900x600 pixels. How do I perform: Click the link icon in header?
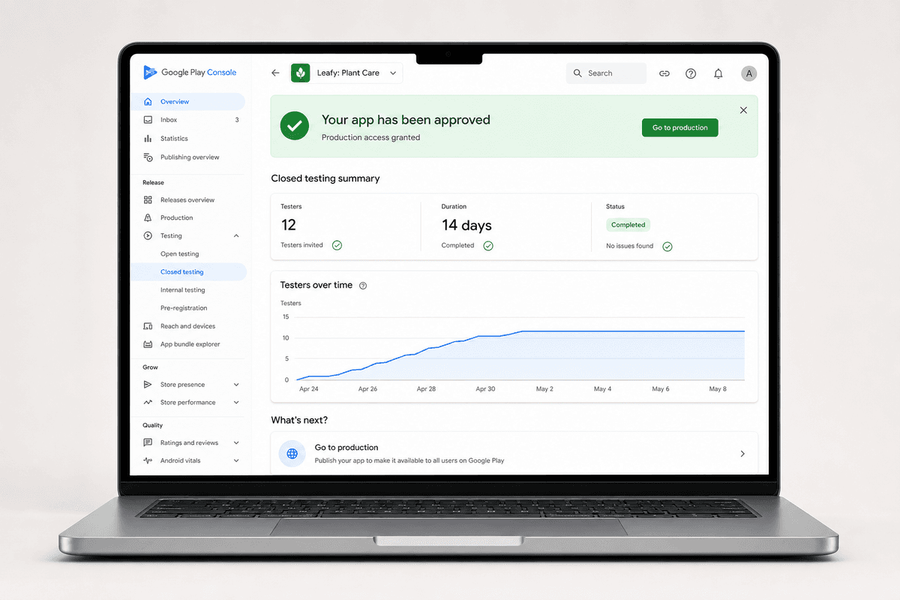(x=664, y=73)
